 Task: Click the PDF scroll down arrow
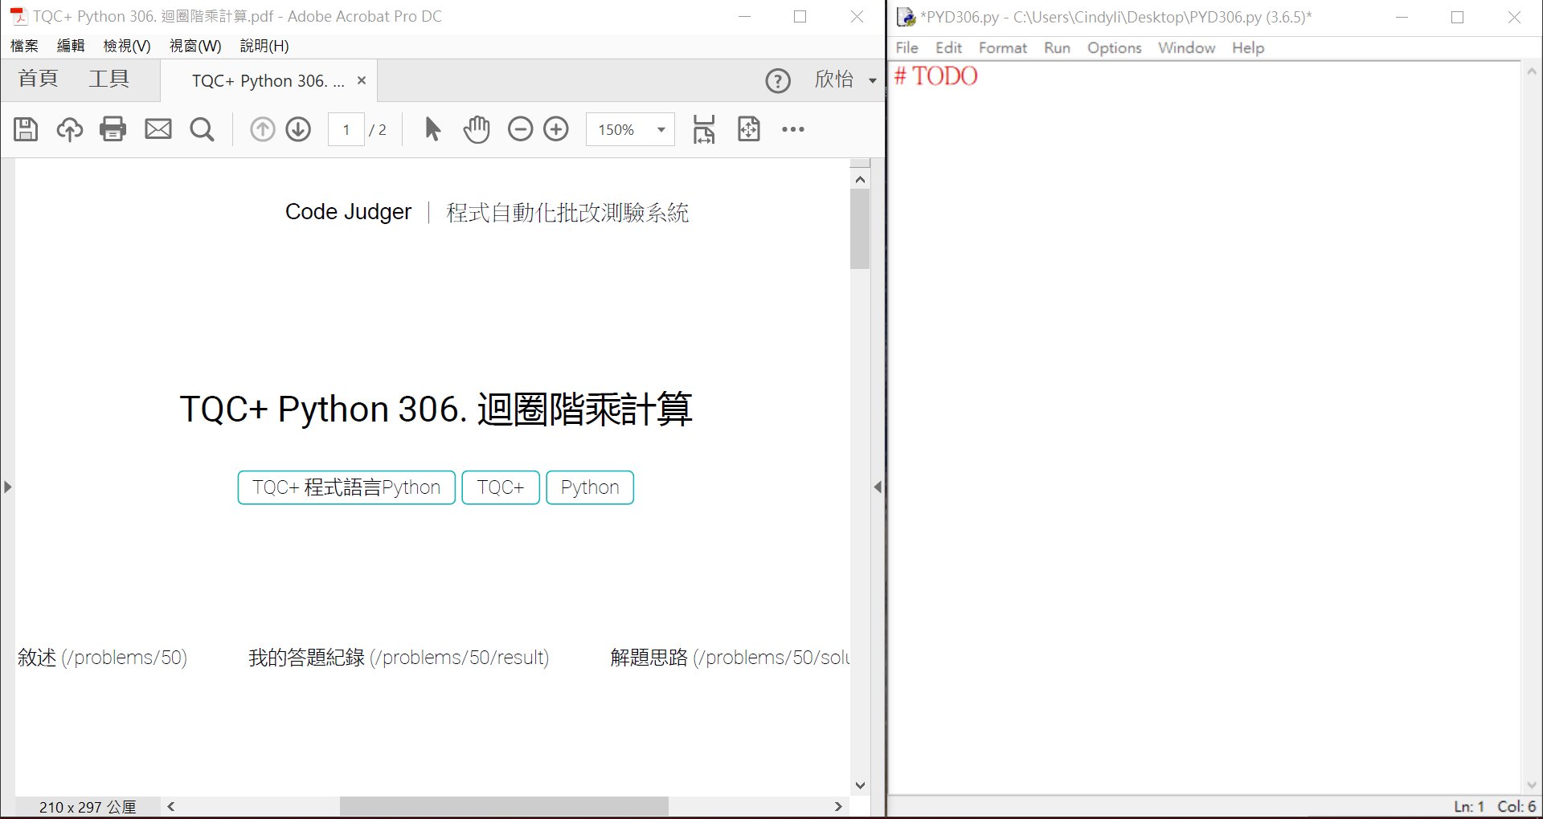tap(860, 785)
